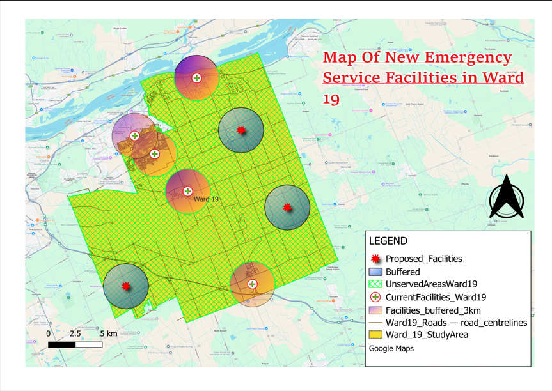
Task: Click the westernmost current facility cross marker
Action: pos(134,135)
